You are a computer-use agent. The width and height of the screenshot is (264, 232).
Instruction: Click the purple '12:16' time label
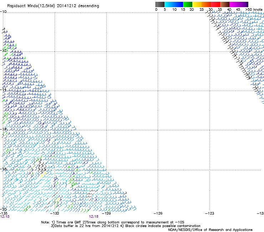(93, 217)
